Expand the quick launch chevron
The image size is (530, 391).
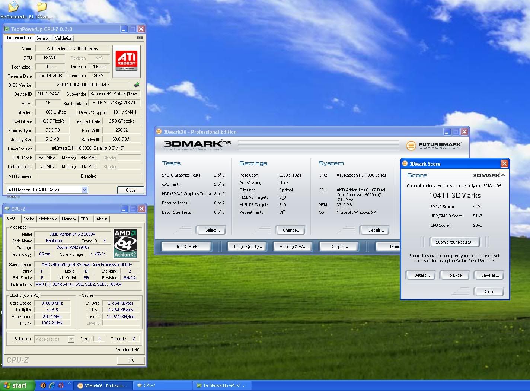(69, 384)
